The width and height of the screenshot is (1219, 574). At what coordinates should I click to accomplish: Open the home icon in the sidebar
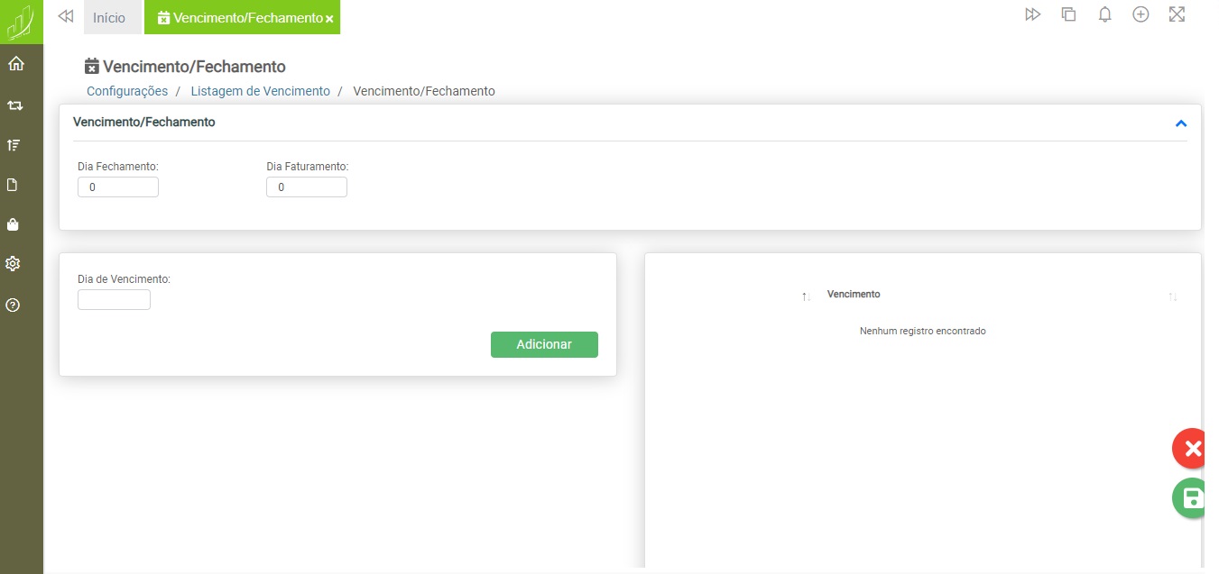(15, 64)
